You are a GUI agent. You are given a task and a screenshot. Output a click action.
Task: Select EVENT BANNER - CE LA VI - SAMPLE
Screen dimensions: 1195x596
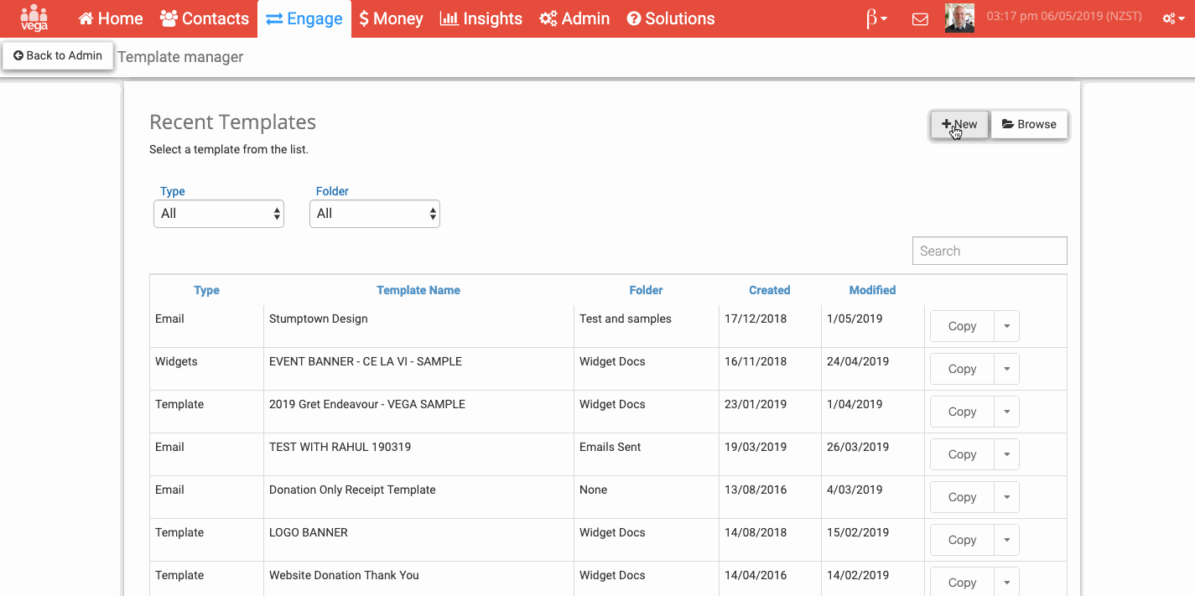click(366, 361)
